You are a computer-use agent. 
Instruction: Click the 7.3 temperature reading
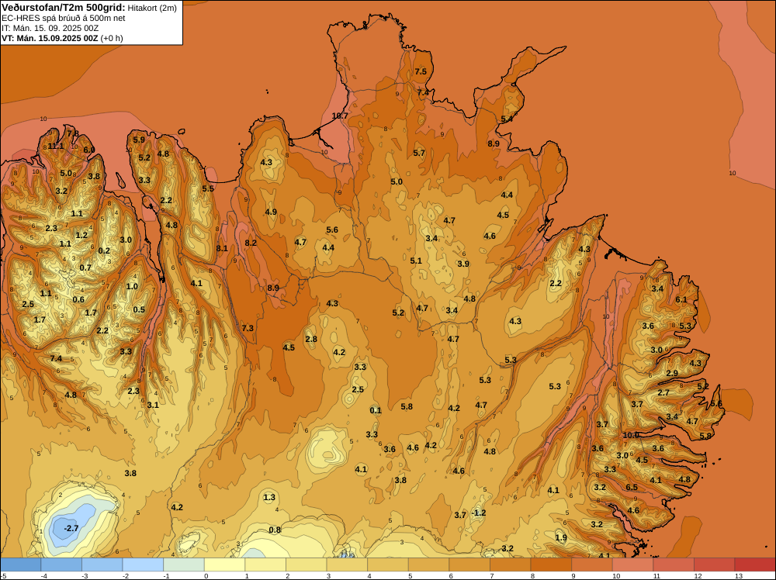point(248,328)
